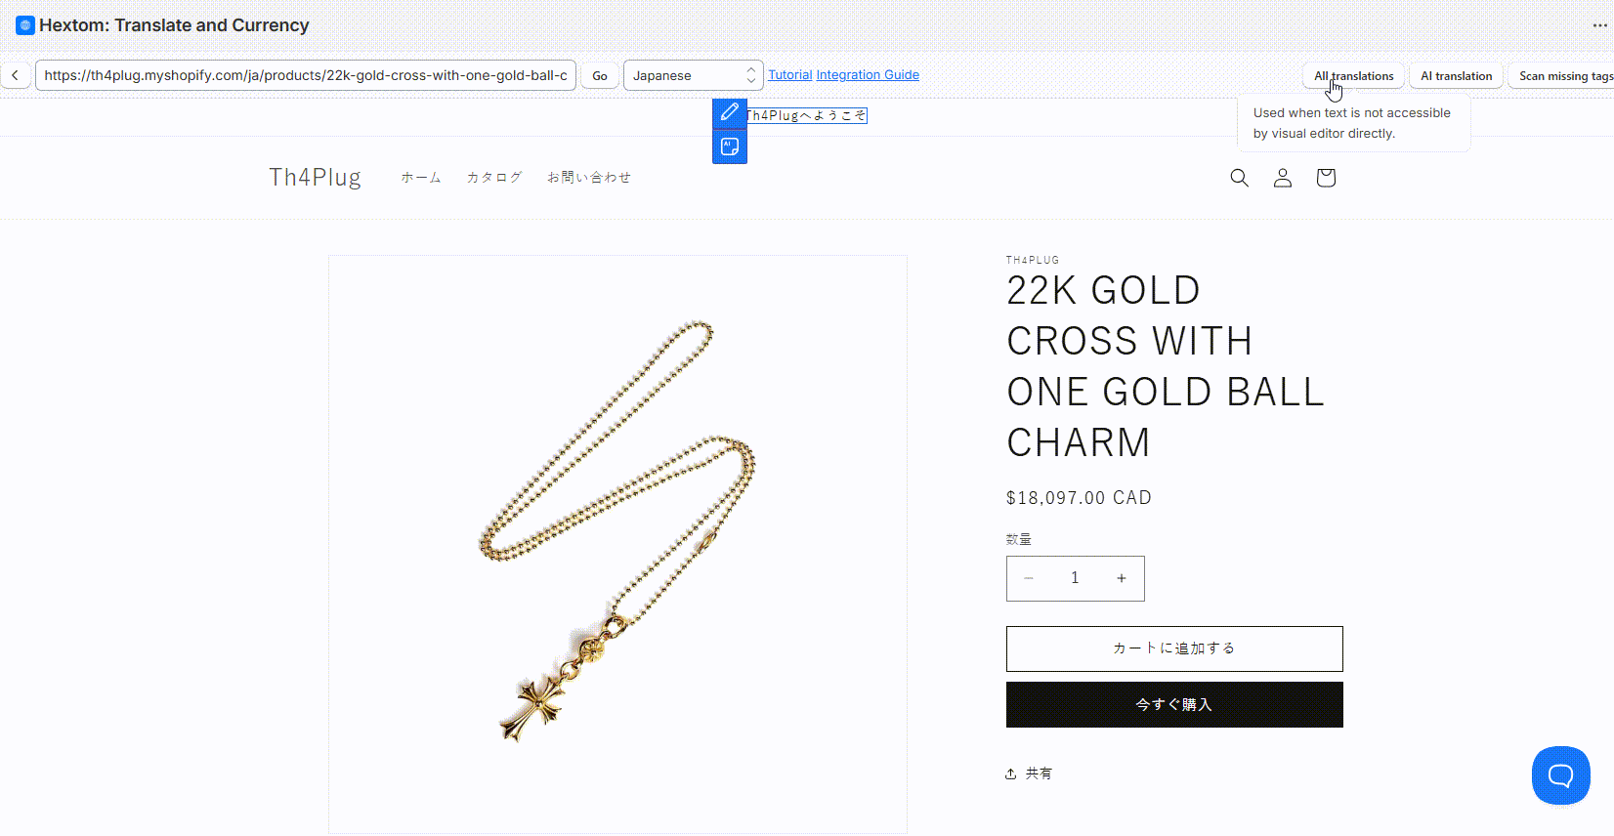Increase quantity with plus button
The width and height of the screenshot is (1614, 836).
[x=1122, y=578]
